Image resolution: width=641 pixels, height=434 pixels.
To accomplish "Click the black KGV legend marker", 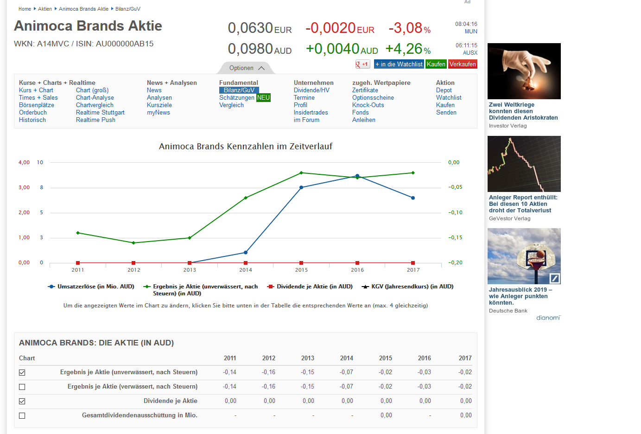I will coord(365,287).
